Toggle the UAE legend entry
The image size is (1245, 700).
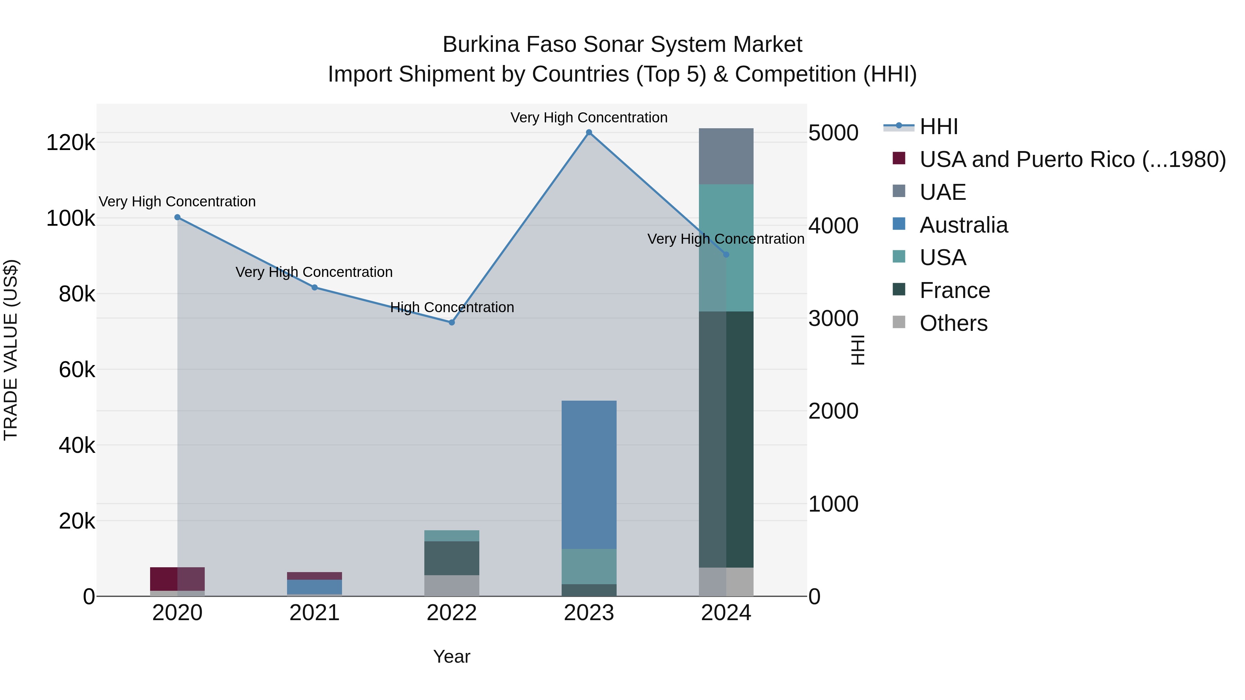click(x=929, y=192)
